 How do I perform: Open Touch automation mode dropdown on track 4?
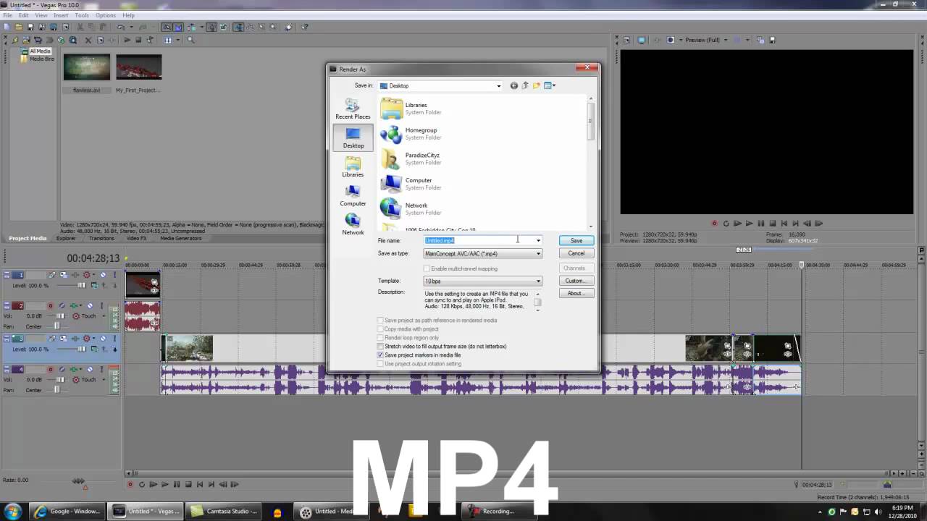tap(104, 379)
